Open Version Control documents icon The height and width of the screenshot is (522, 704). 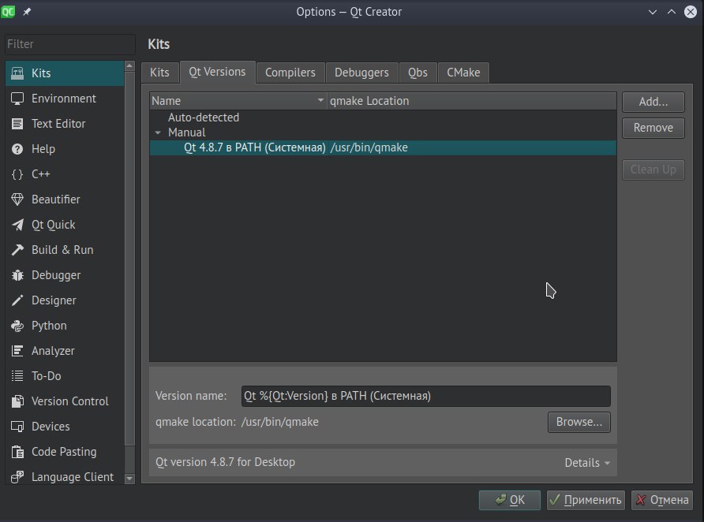coord(17,401)
